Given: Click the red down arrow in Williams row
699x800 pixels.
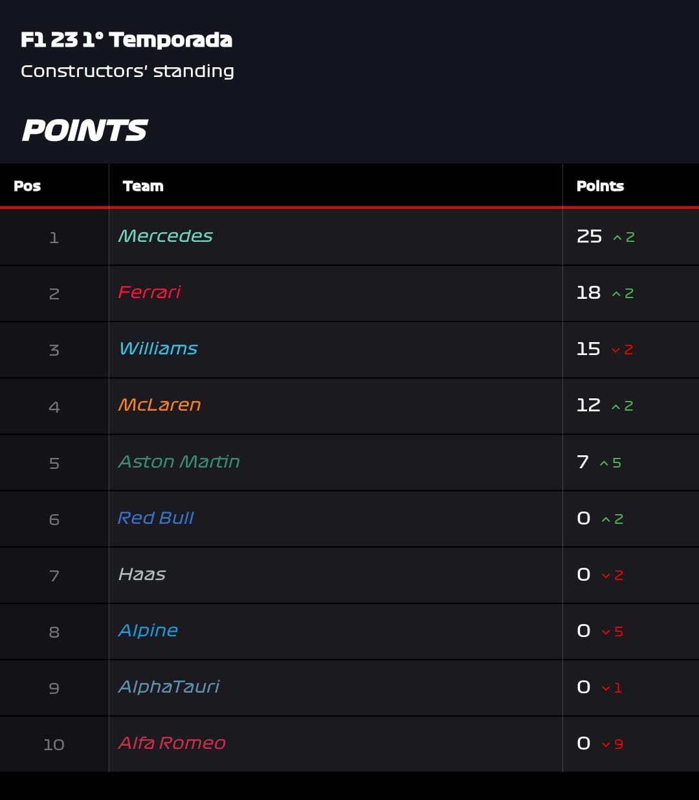Looking at the screenshot, I should [x=616, y=350].
